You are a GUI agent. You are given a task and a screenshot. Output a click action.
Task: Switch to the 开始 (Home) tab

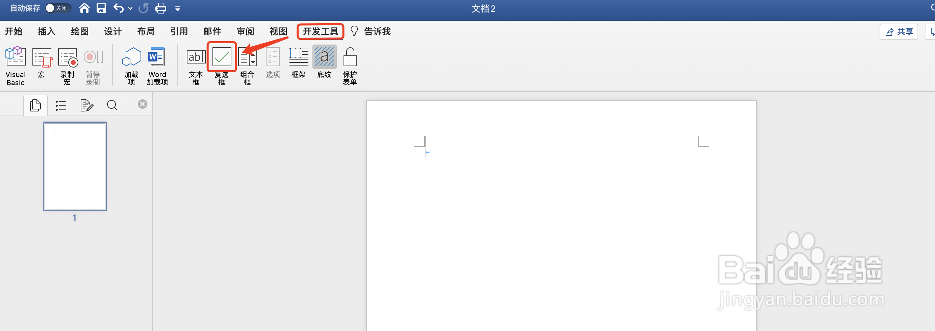tap(14, 31)
